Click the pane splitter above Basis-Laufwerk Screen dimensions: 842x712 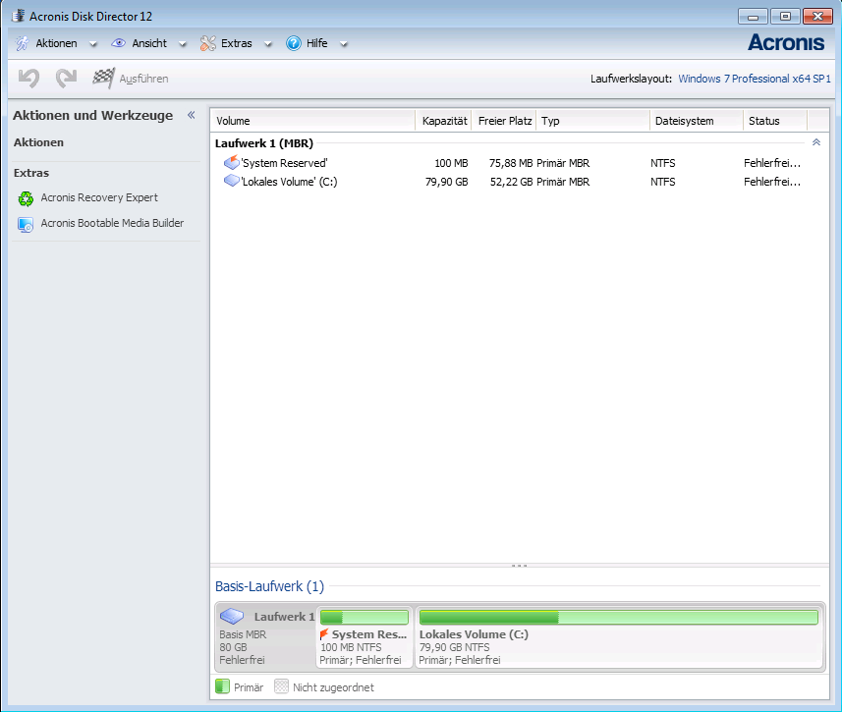[519, 566]
